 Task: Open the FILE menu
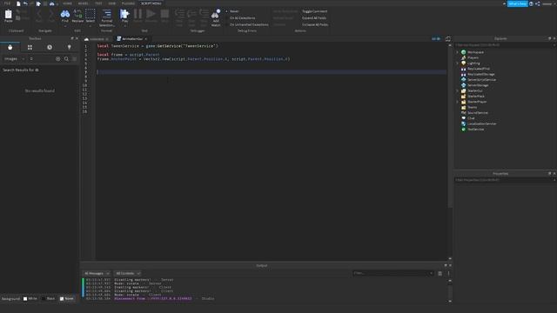[7, 3]
